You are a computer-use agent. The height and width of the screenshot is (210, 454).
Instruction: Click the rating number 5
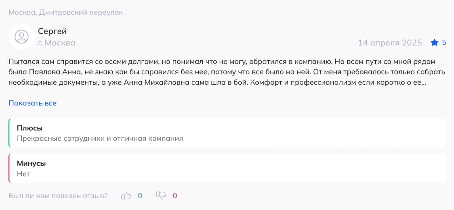(x=444, y=43)
